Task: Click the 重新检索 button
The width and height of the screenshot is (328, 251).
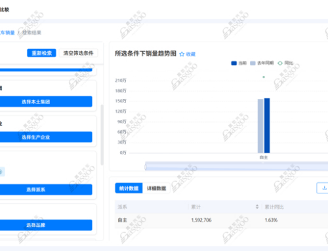Action: [41, 53]
